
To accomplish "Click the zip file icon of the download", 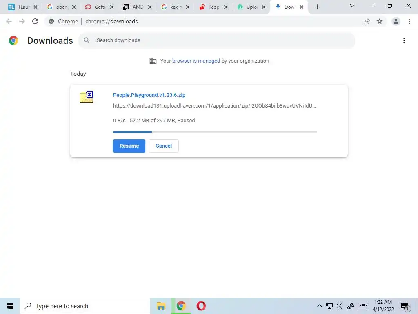I will [87, 97].
